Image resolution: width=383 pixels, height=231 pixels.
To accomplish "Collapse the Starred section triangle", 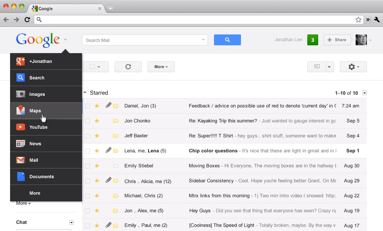I will [x=85, y=93].
